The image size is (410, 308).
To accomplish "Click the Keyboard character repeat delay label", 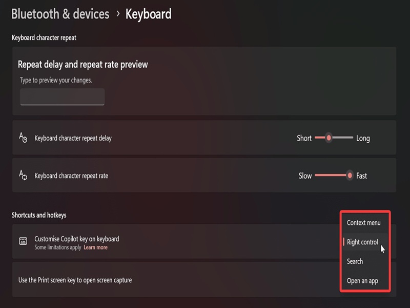I will pos(73,138).
